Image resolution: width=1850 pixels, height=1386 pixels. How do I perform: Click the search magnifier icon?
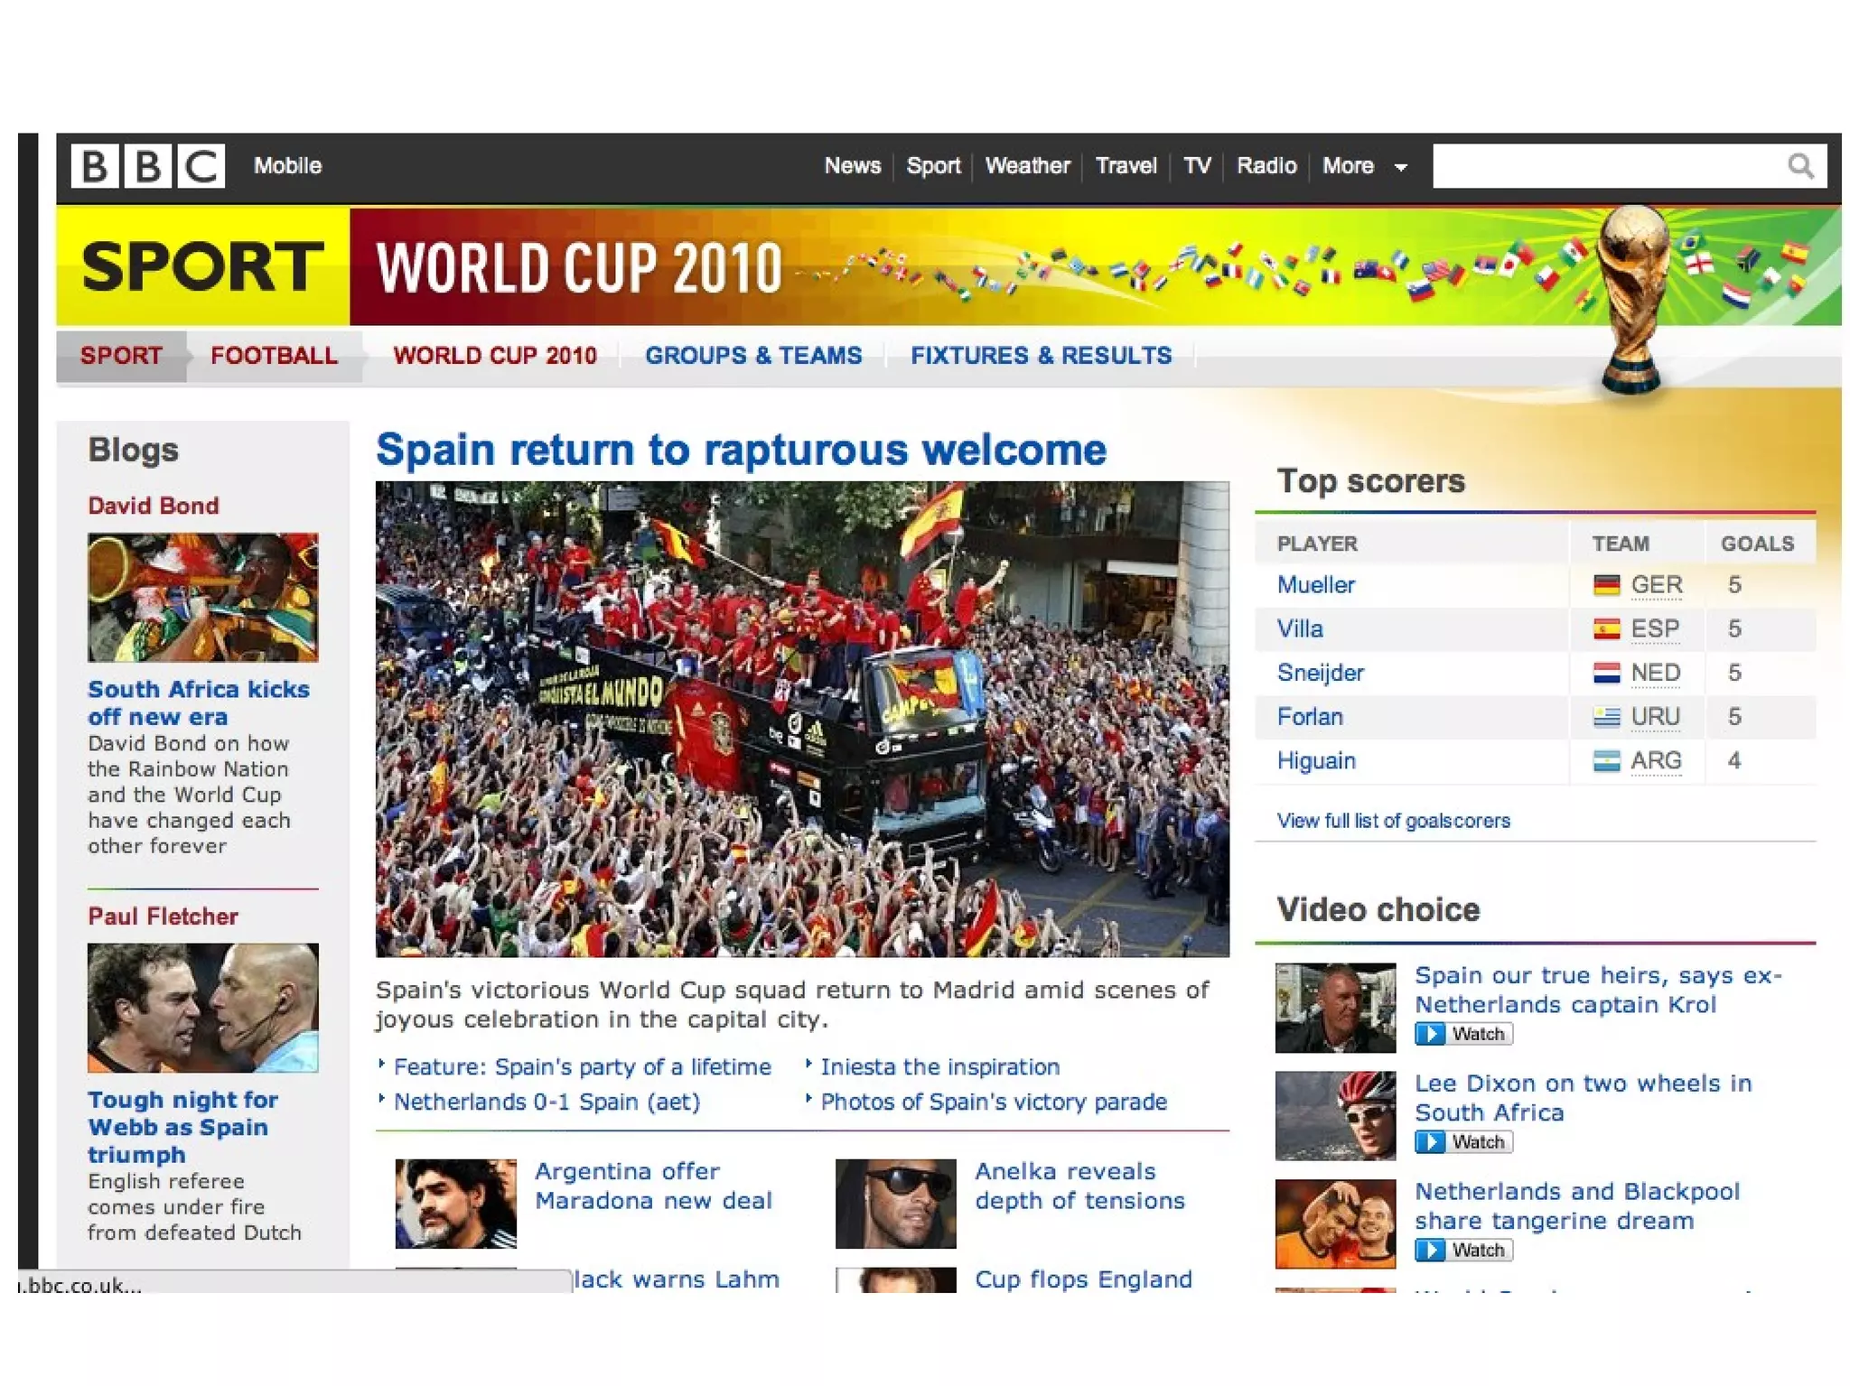[1799, 166]
